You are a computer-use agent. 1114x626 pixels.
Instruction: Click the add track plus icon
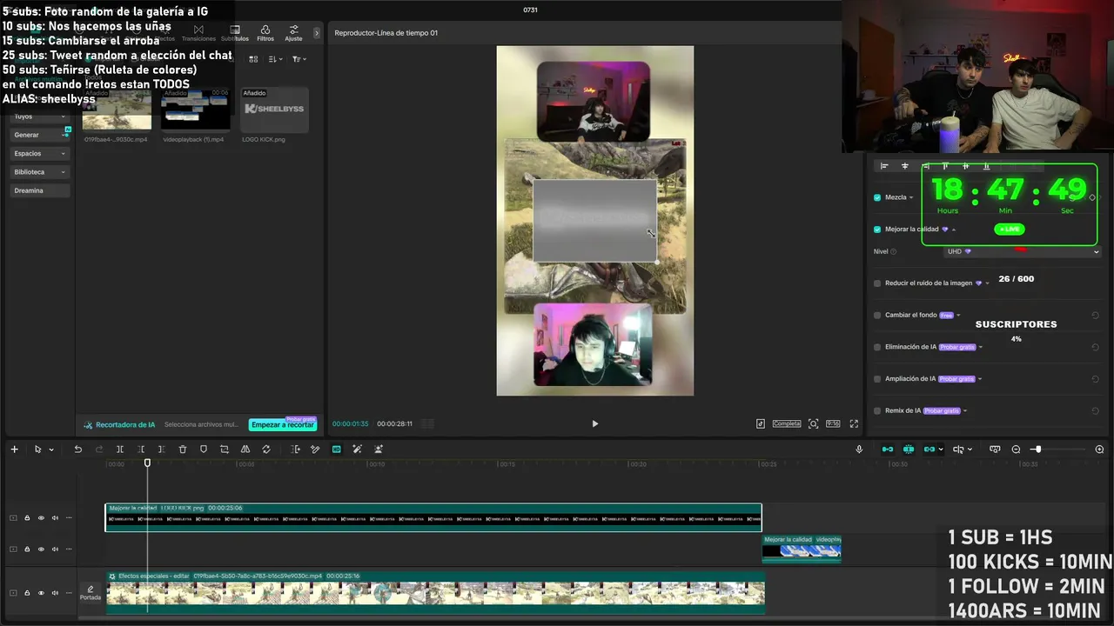click(14, 450)
